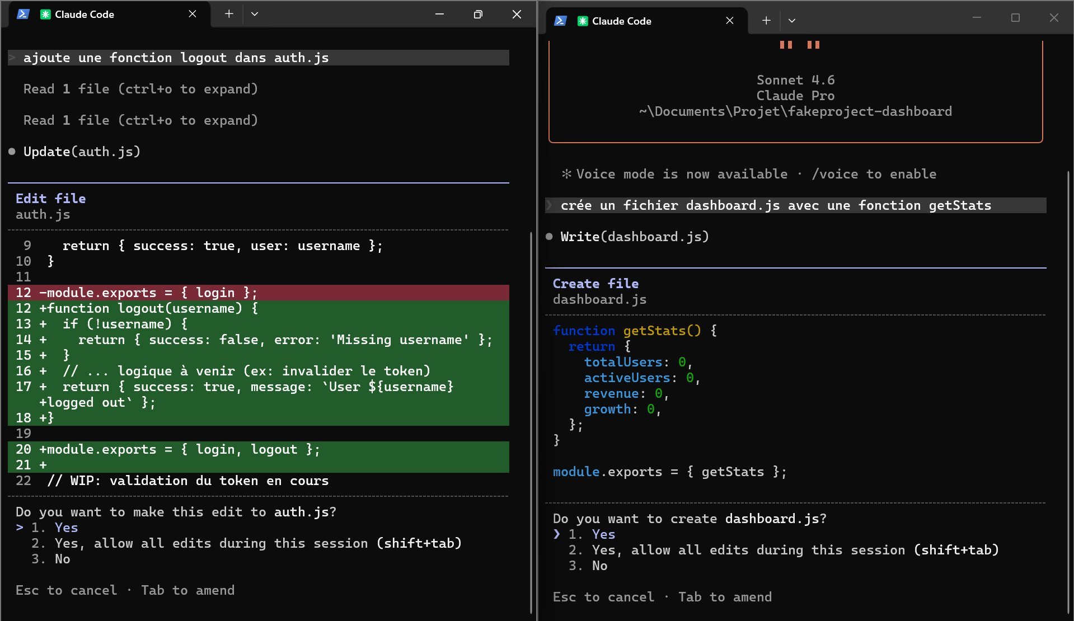Click the left window vertical scrollbar
This screenshot has height=621, width=1074.
[x=531, y=422]
